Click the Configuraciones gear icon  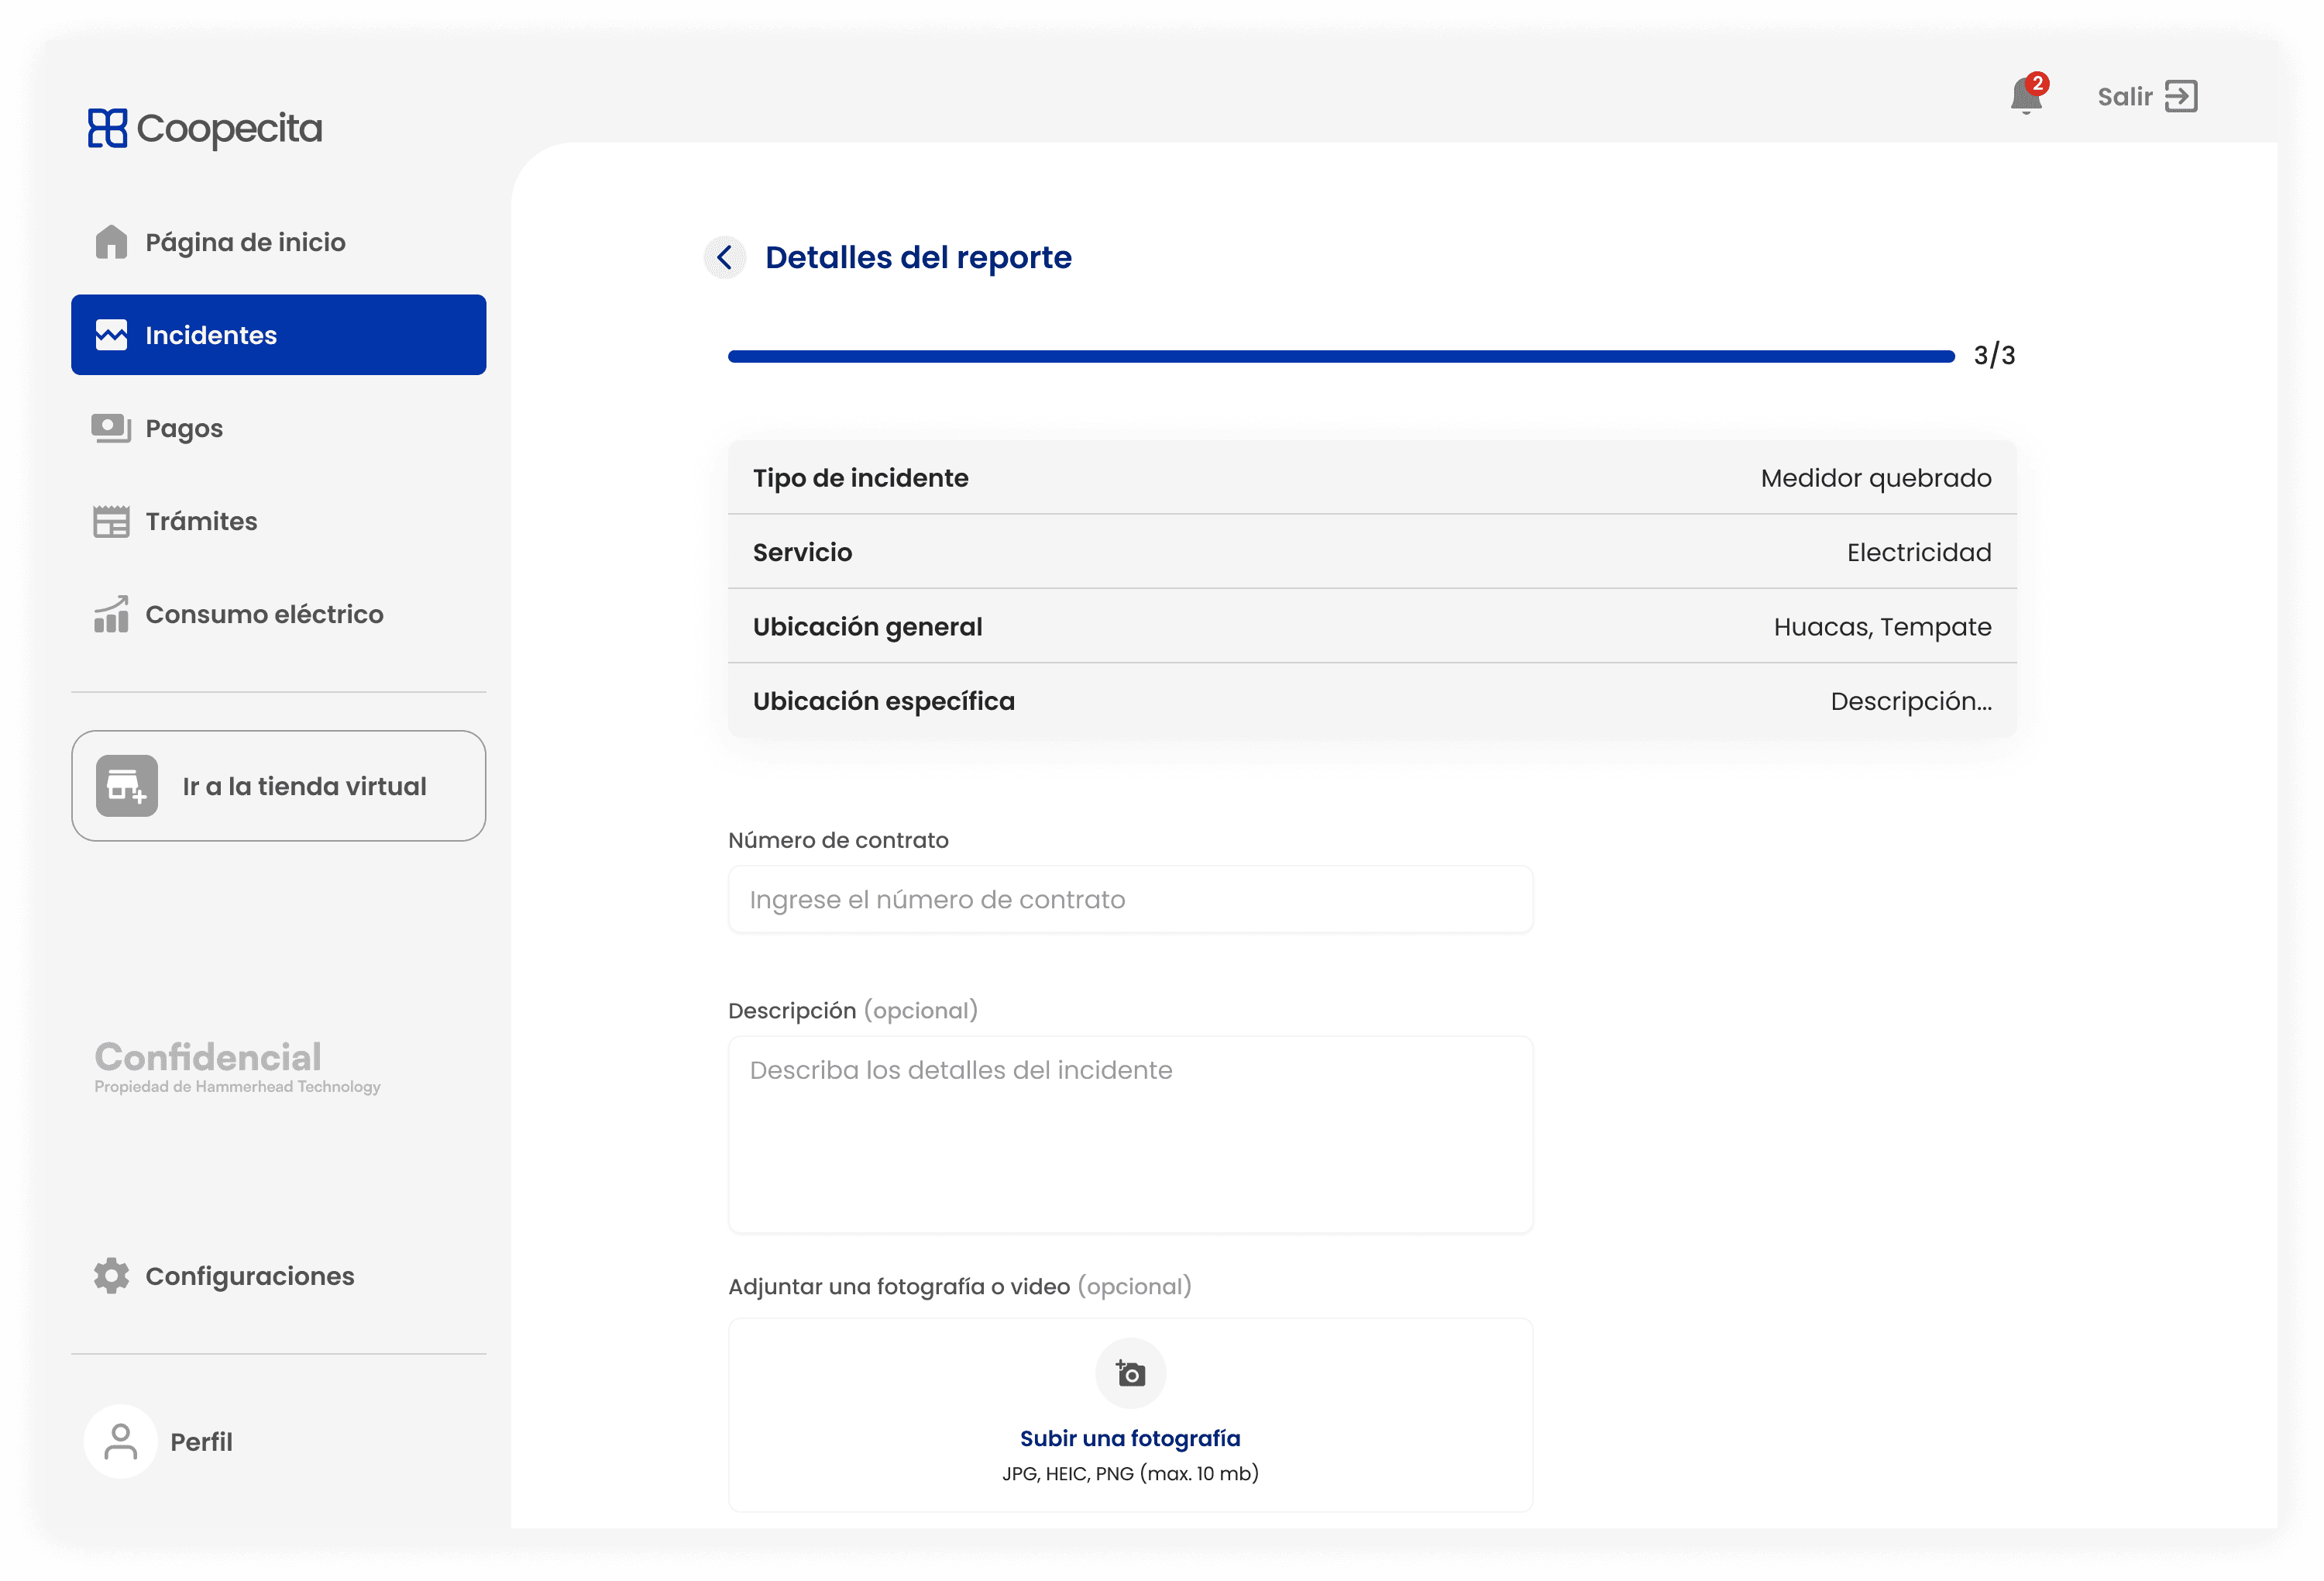click(x=111, y=1276)
